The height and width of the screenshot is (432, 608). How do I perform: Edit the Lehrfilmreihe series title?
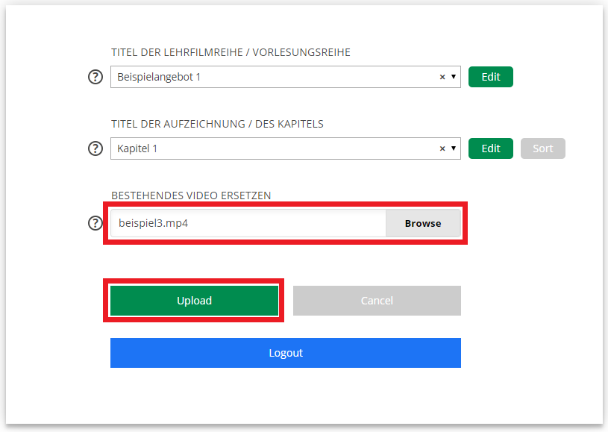(491, 77)
